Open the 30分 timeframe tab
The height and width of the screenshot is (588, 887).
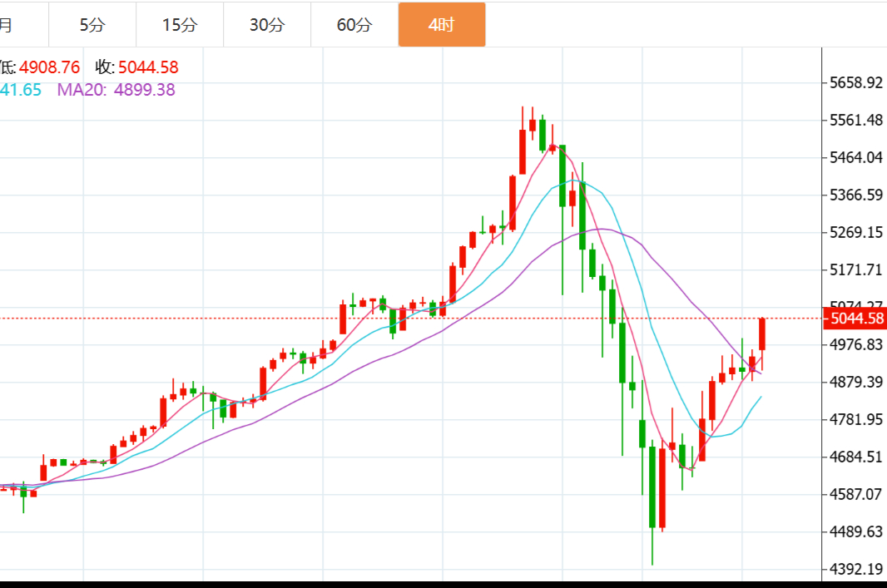267,25
